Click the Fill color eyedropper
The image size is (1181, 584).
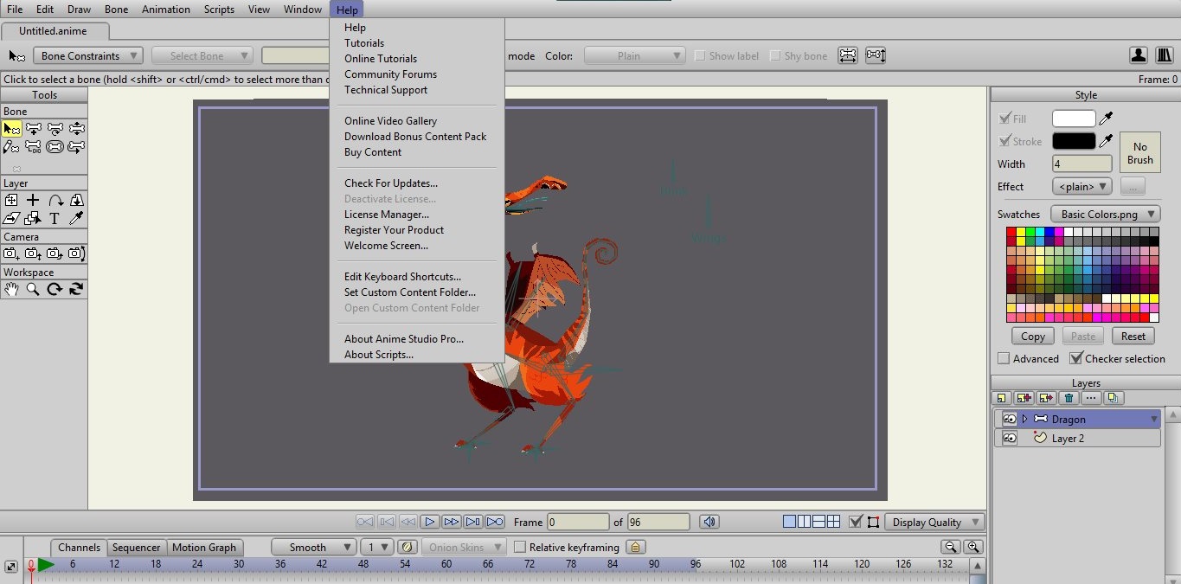(1106, 119)
